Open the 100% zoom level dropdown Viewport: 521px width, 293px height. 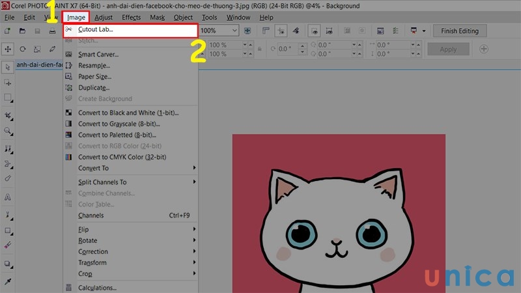234,31
